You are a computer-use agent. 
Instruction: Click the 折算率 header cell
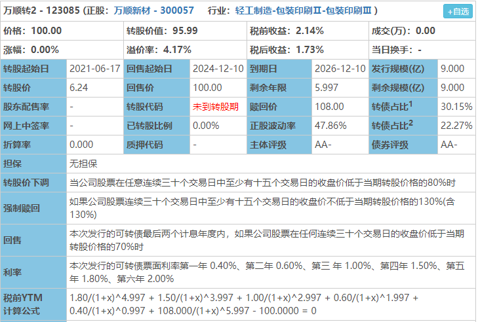click(33, 145)
